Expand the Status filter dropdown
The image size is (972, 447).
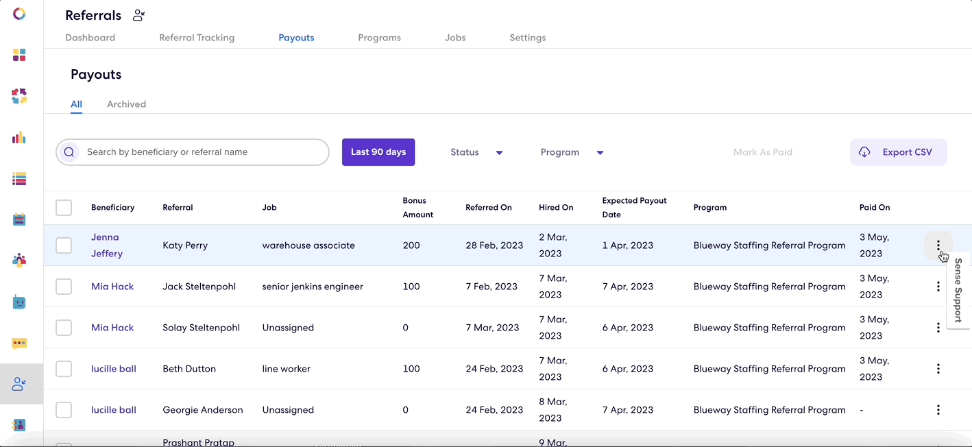pyautogui.click(x=477, y=152)
